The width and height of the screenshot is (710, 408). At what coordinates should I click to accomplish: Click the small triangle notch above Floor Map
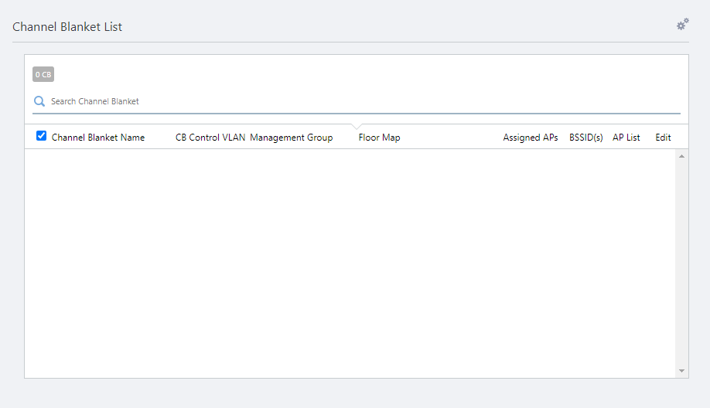pyautogui.click(x=356, y=127)
